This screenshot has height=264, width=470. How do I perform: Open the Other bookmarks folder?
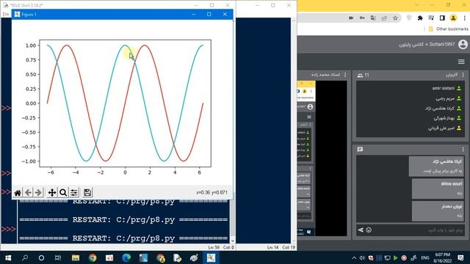coord(449,29)
